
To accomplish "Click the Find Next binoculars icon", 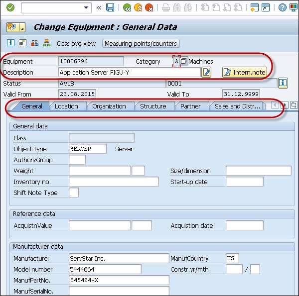I will [x=188, y=8].
